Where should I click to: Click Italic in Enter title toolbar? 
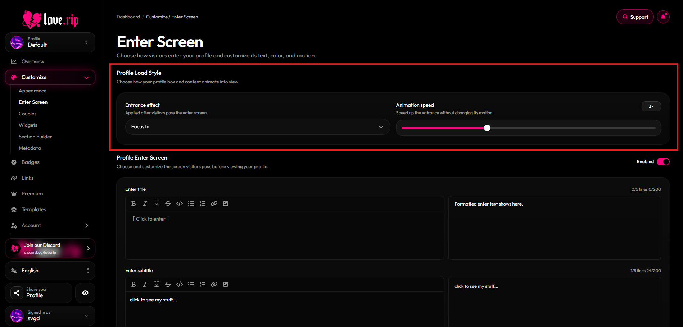(145, 203)
